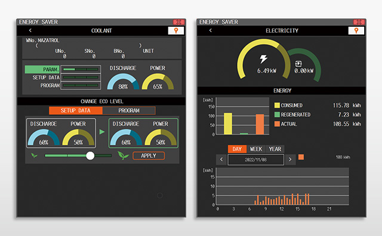Show energy by WEEK

click(256, 149)
